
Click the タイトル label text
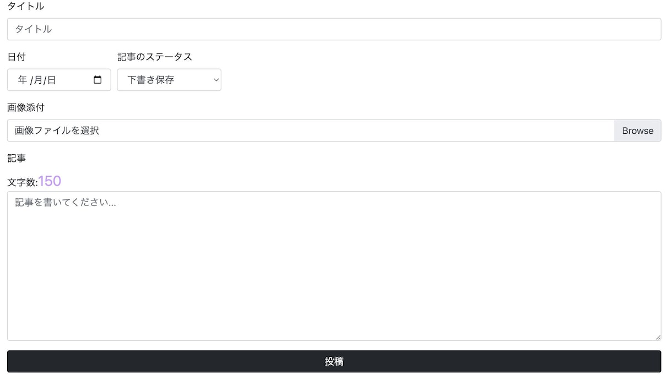coord(26,6)
